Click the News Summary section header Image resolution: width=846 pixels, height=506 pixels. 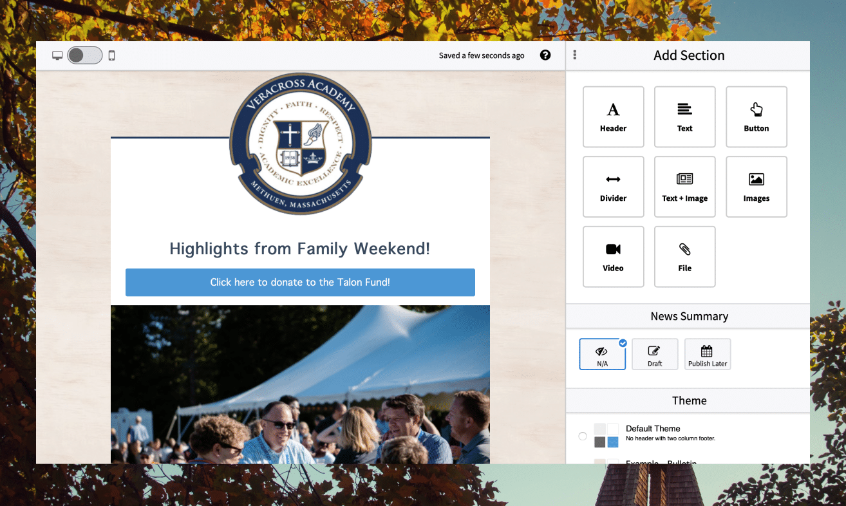point(688,316)
